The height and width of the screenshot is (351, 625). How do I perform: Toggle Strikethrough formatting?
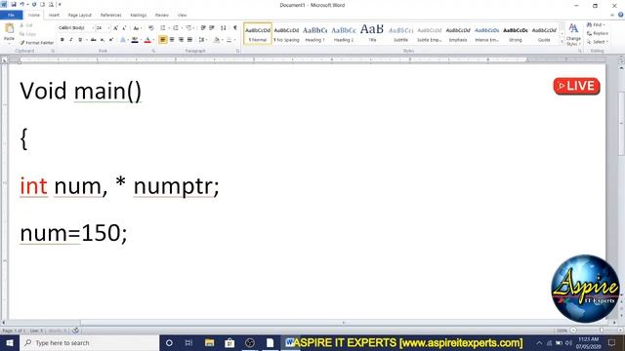point(94,40)
